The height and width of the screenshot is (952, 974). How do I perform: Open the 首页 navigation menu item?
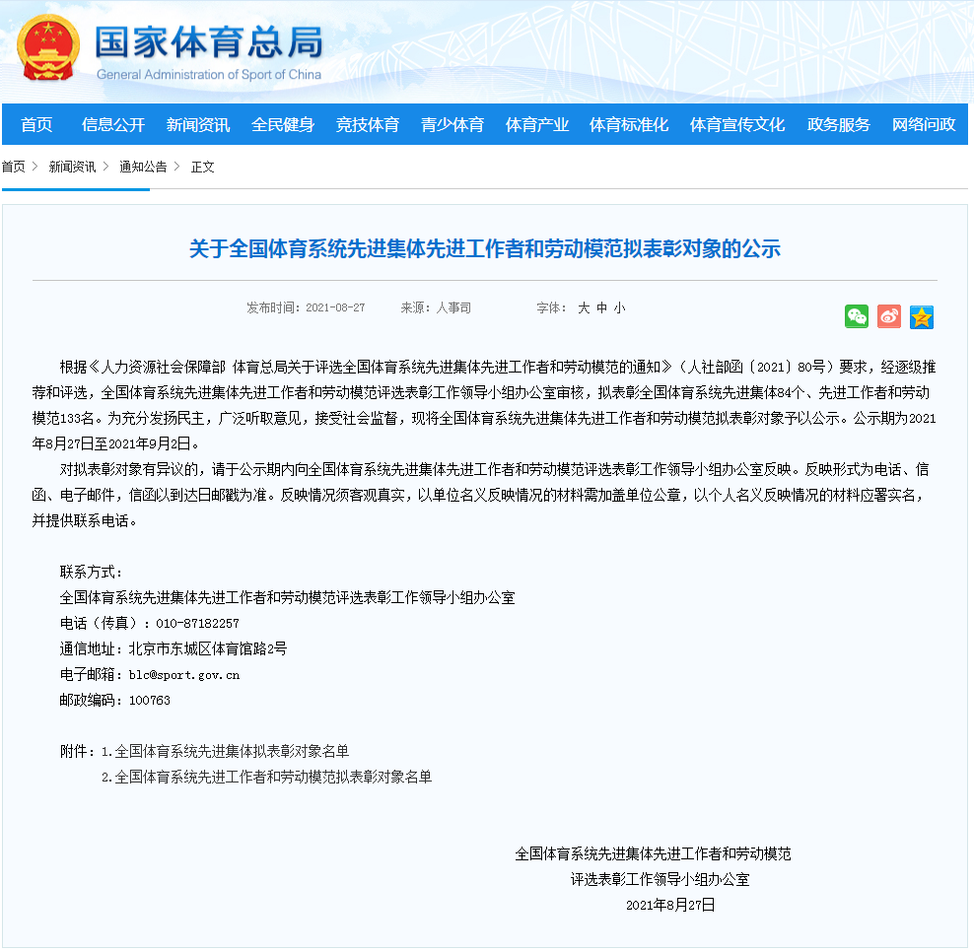point(36,124)
